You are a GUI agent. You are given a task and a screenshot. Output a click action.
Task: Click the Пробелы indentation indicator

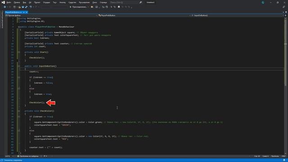(x=275, y=156)
